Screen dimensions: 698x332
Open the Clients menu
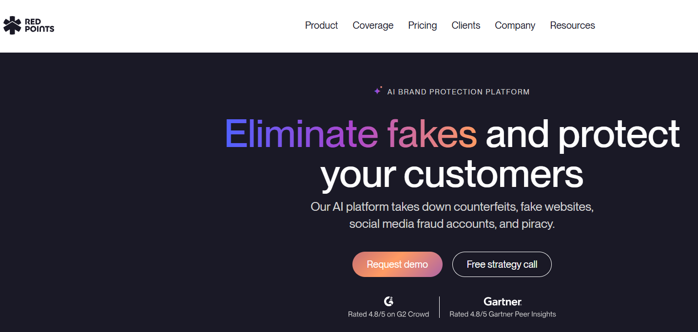coord(465,25)
